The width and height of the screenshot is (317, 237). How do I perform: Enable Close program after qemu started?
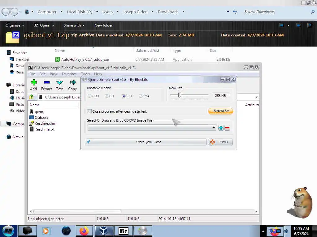click(89, 111)
